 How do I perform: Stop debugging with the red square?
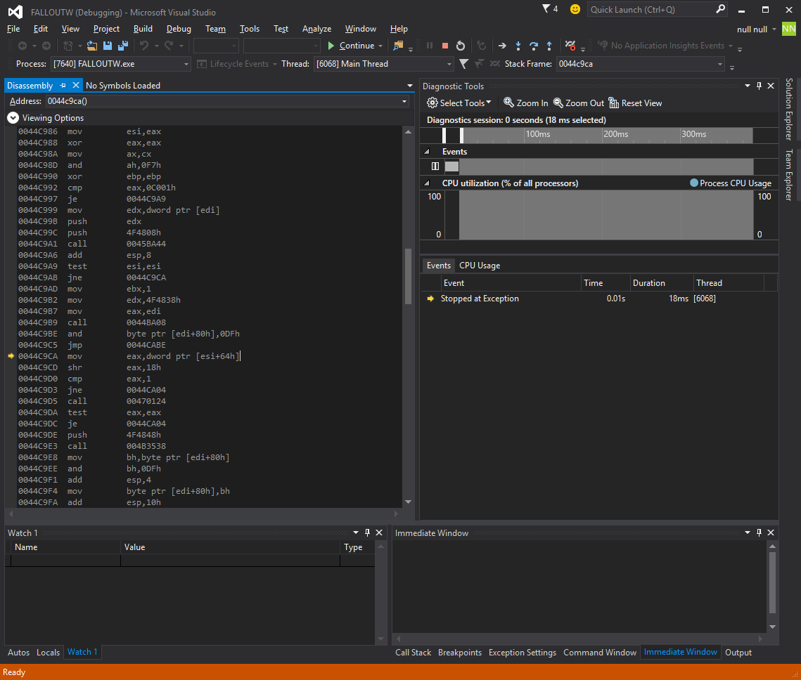click(445, 46)
